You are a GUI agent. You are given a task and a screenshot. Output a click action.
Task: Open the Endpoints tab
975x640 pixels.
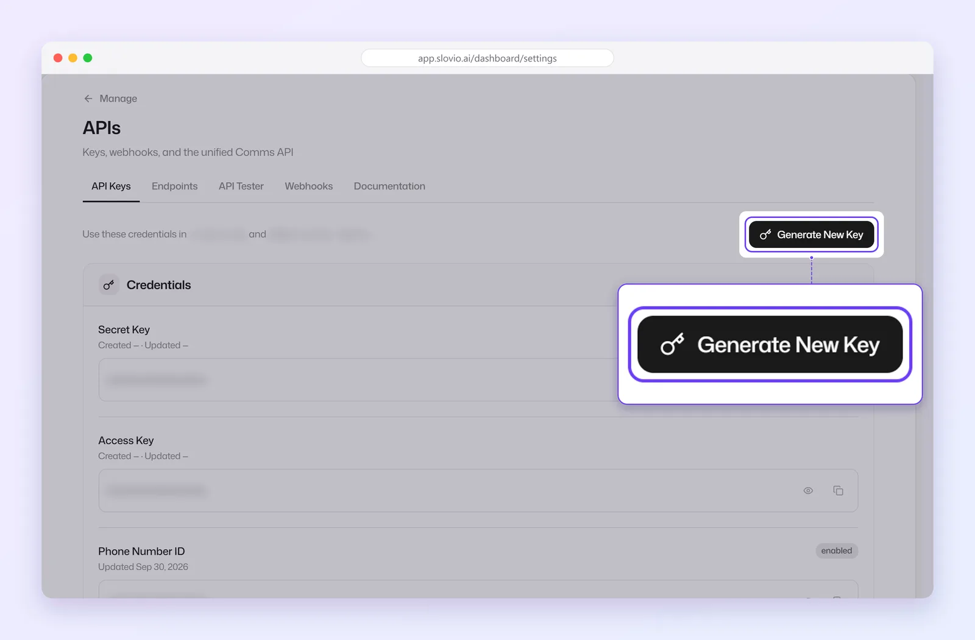[175, 186]
